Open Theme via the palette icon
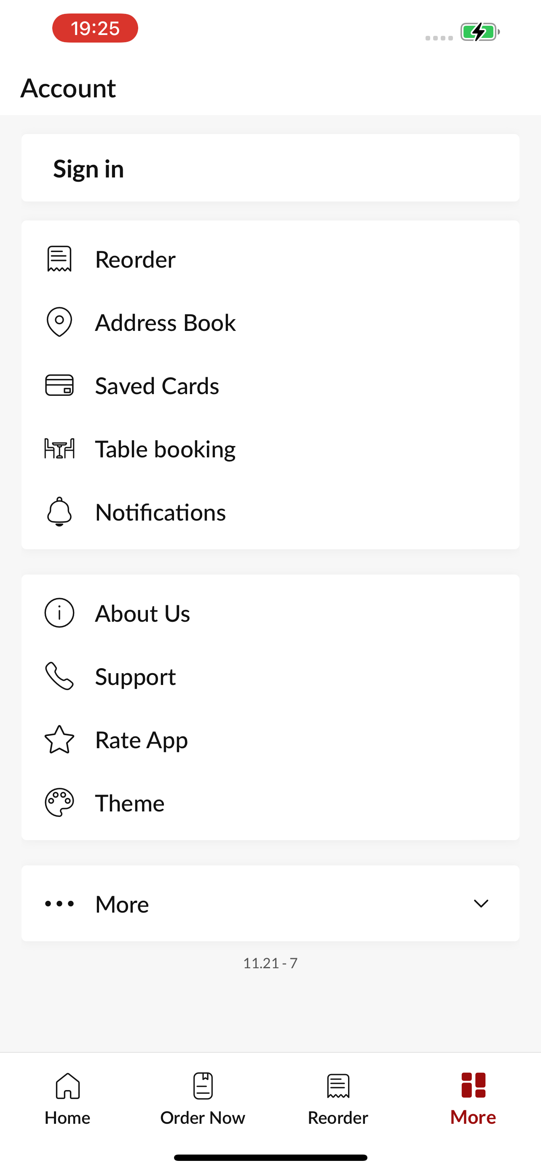This screenshot has width=541, height=1171. point(59,803)
